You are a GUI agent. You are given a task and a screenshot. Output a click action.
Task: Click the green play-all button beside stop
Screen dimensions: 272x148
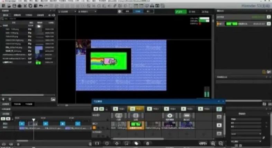click(101, 109)
